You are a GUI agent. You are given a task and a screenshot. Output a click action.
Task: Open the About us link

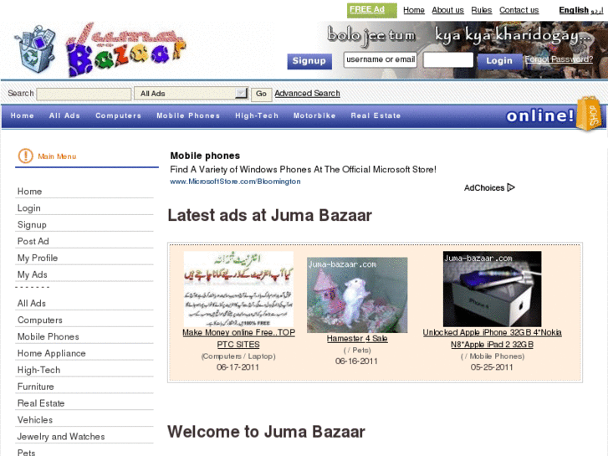448,10
